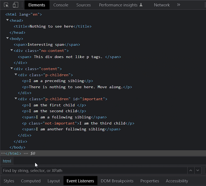Click the ellipsis before closing html tag
Viewport: 206px width, 186px height.
pos(3,153)
